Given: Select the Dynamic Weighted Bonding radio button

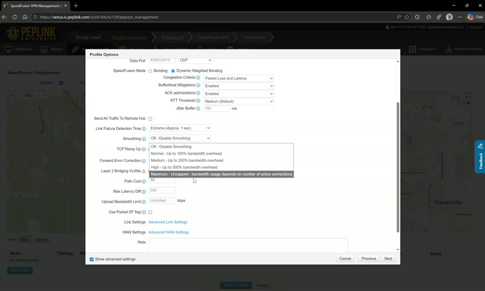Looking at the screenshot, I should pyautogui.click(x=173, y=71).
